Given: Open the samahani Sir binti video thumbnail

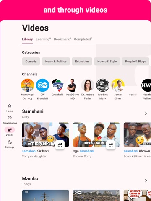Looking at the screenshot, I should 46,134.
